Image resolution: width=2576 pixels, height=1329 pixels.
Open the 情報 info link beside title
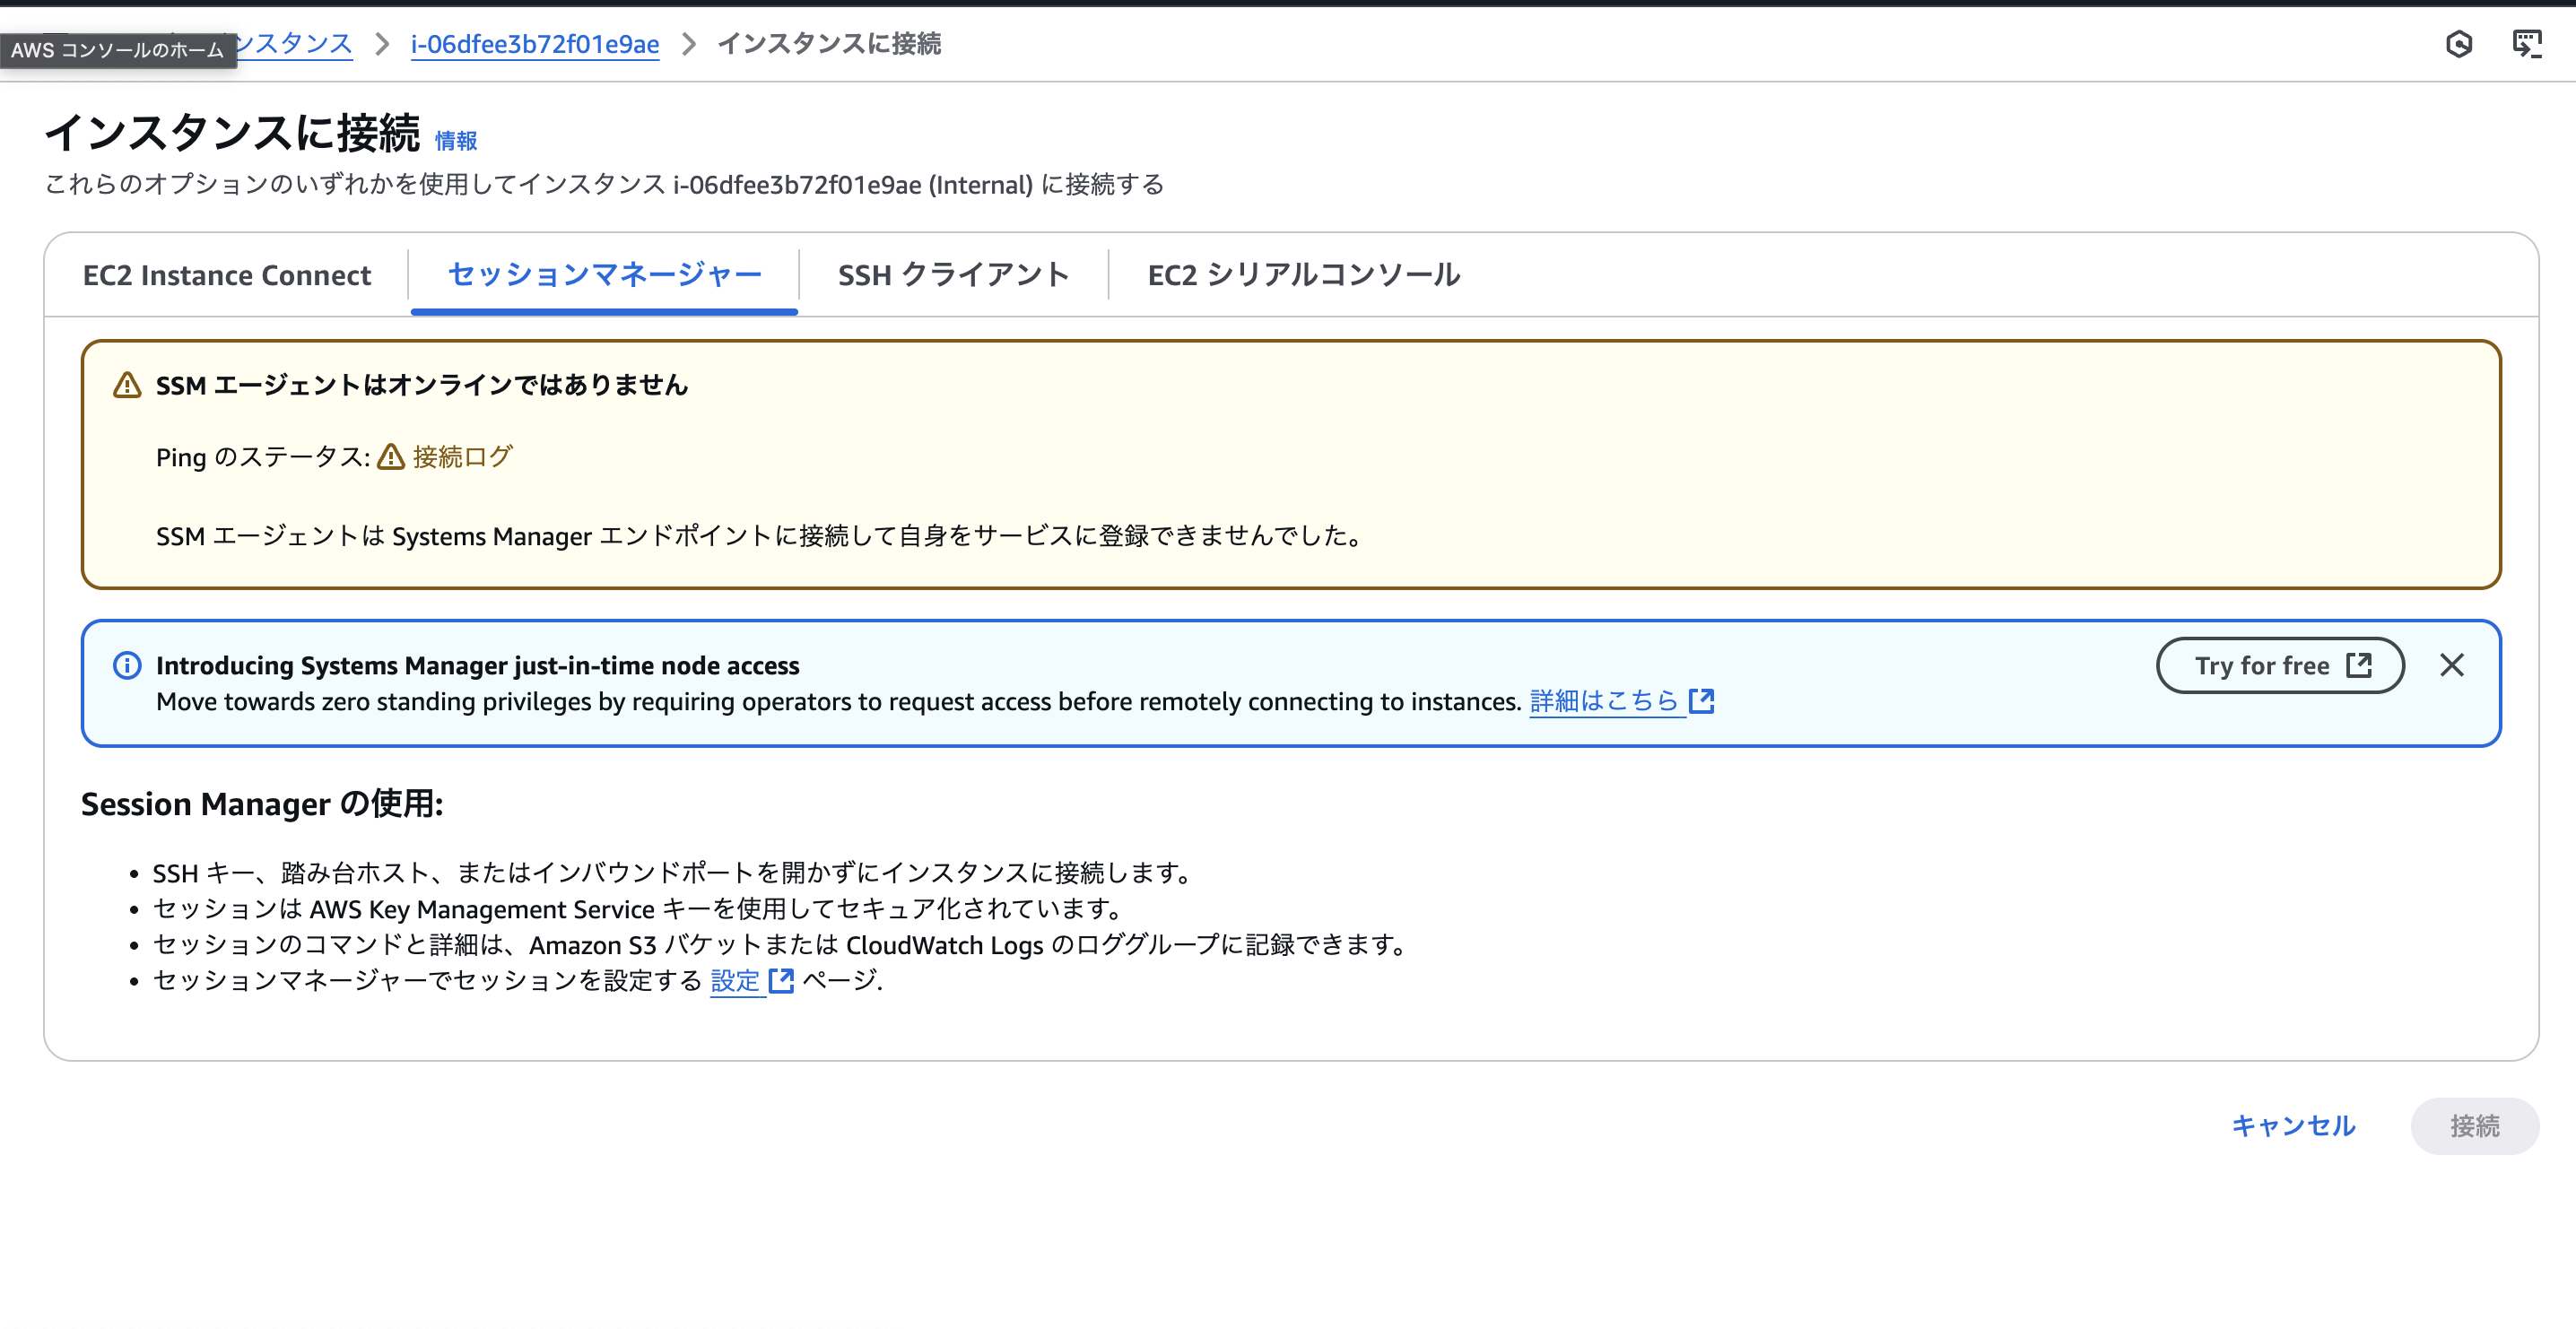coord(456,141)
